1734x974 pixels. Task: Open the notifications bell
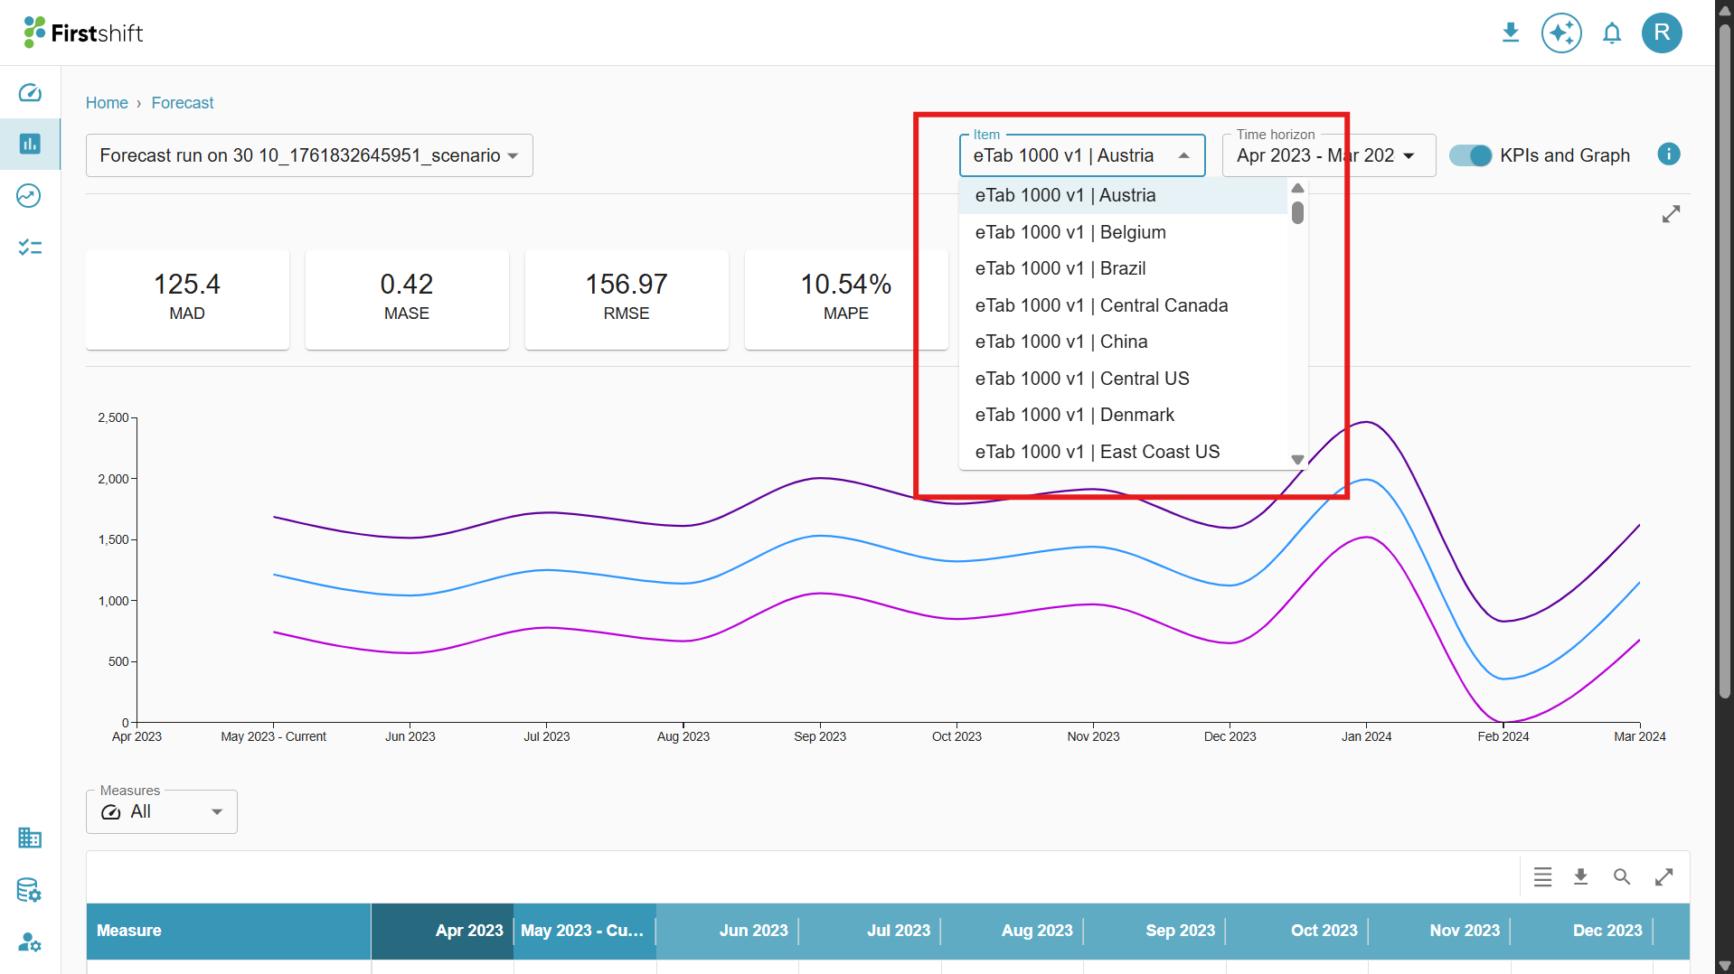click(1612, 33)
